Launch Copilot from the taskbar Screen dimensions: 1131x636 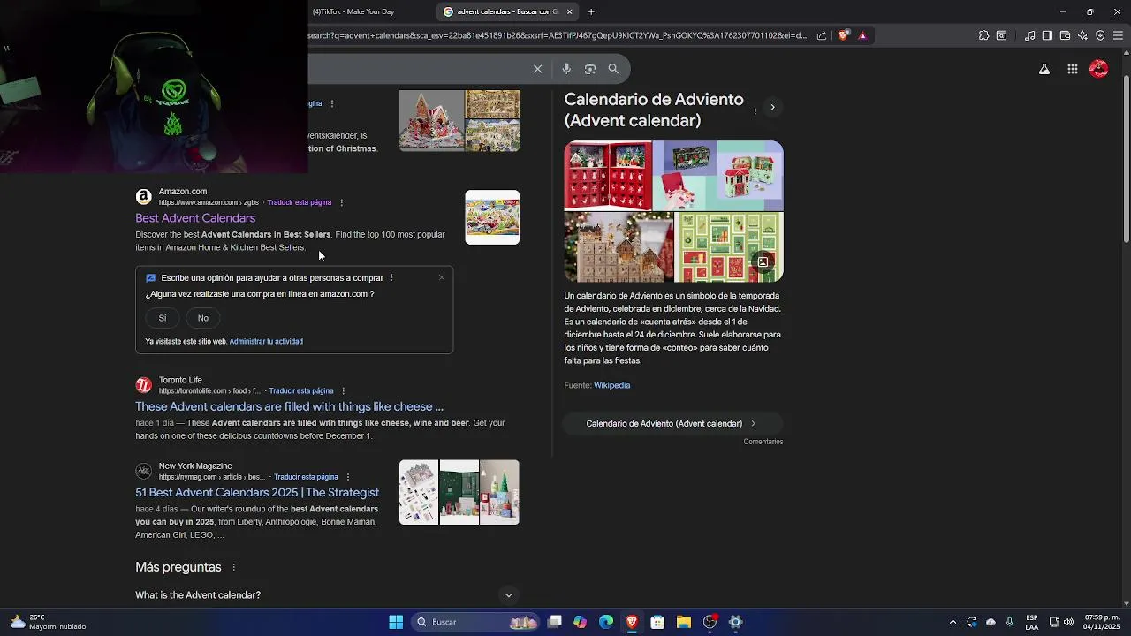click(580, 622)
